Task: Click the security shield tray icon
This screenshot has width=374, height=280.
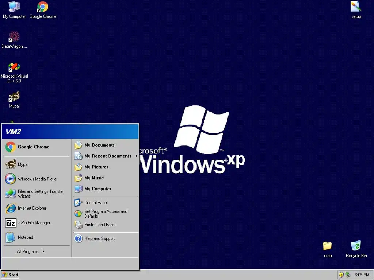Action: (341, 275)
